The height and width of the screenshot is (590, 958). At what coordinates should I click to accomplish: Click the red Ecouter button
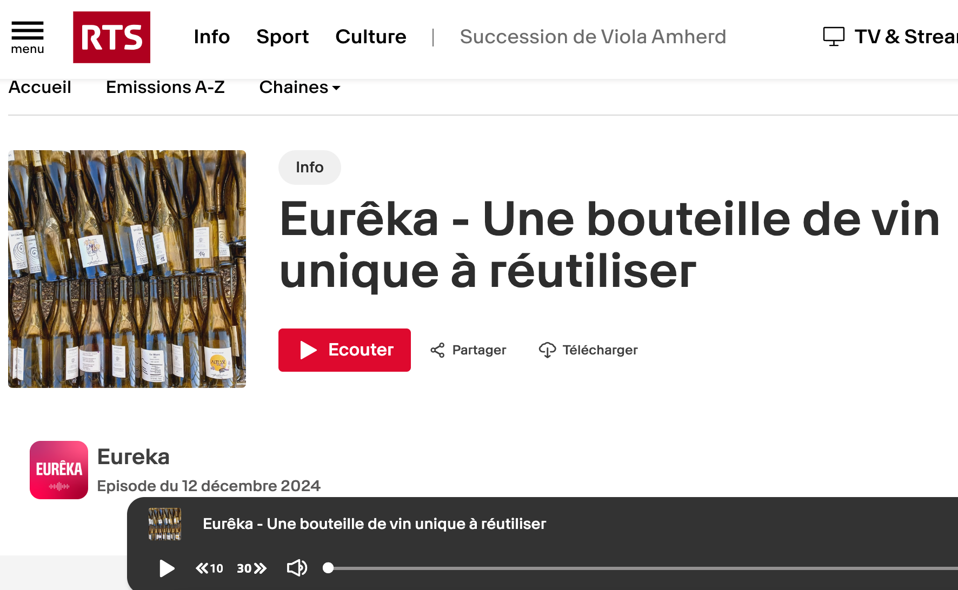[344, 350]
